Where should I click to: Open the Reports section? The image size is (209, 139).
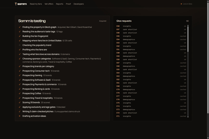(59, 4)
